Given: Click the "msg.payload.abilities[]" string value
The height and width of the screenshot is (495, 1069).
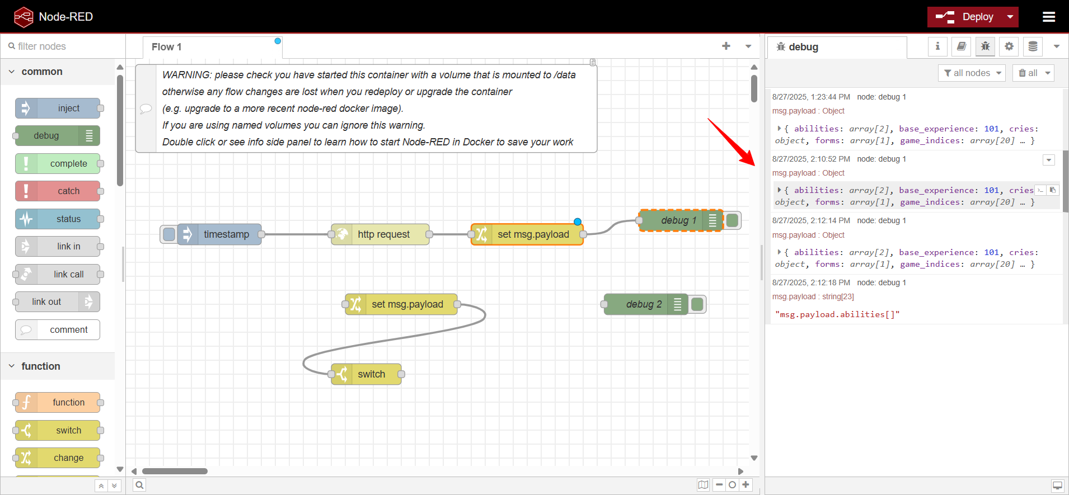Looking at the screenshot, I should [837, 314].
